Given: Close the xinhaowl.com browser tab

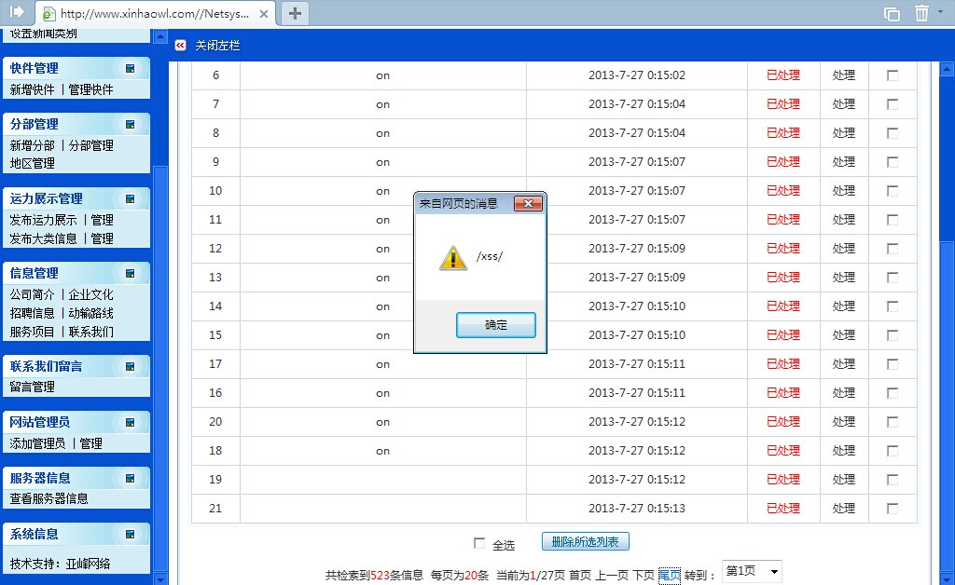Looking at the screenshot, I should pyautogui.click(x=264, y=14).
